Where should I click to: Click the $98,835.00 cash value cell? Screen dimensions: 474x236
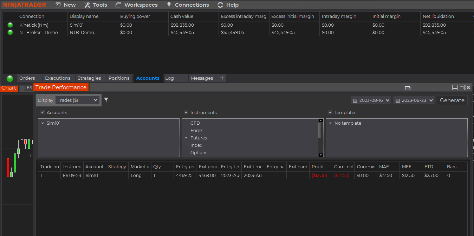pyautogui.click(x=193, y=25)
